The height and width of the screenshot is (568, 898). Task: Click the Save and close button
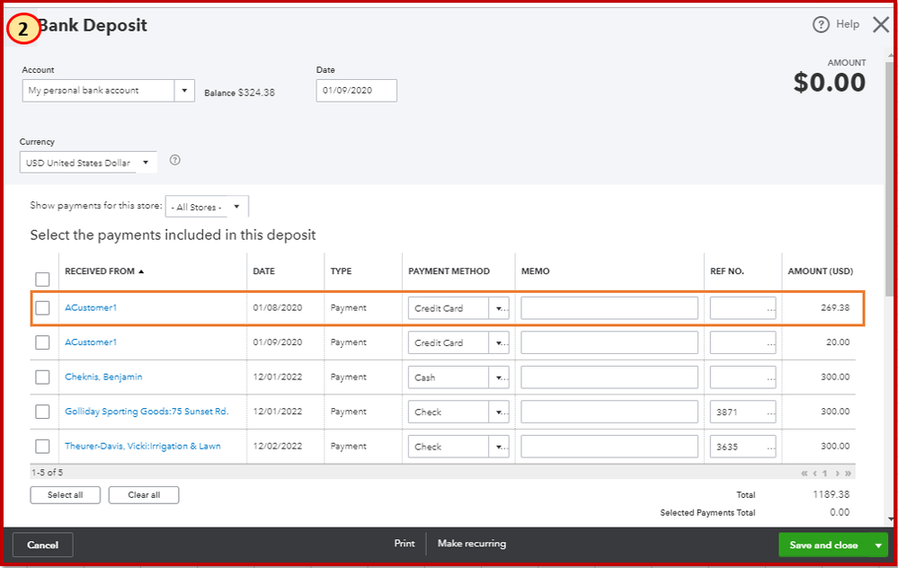tap(823, 546)
